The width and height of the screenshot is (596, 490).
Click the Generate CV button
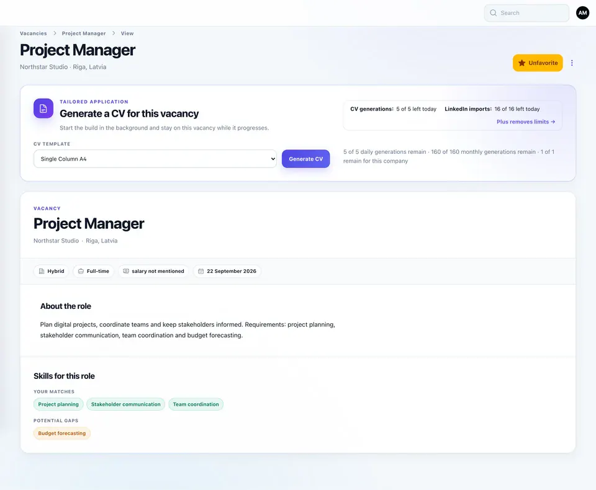click(305, 159)
